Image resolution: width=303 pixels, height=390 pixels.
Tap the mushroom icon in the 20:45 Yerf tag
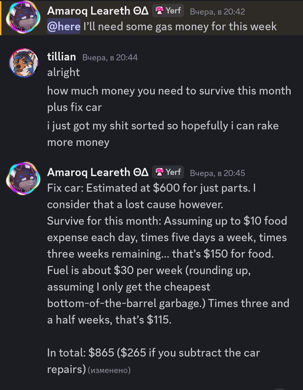tap(160, 172)
